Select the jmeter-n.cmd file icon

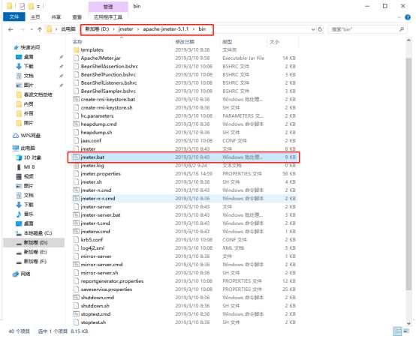(x=76, y=190)
